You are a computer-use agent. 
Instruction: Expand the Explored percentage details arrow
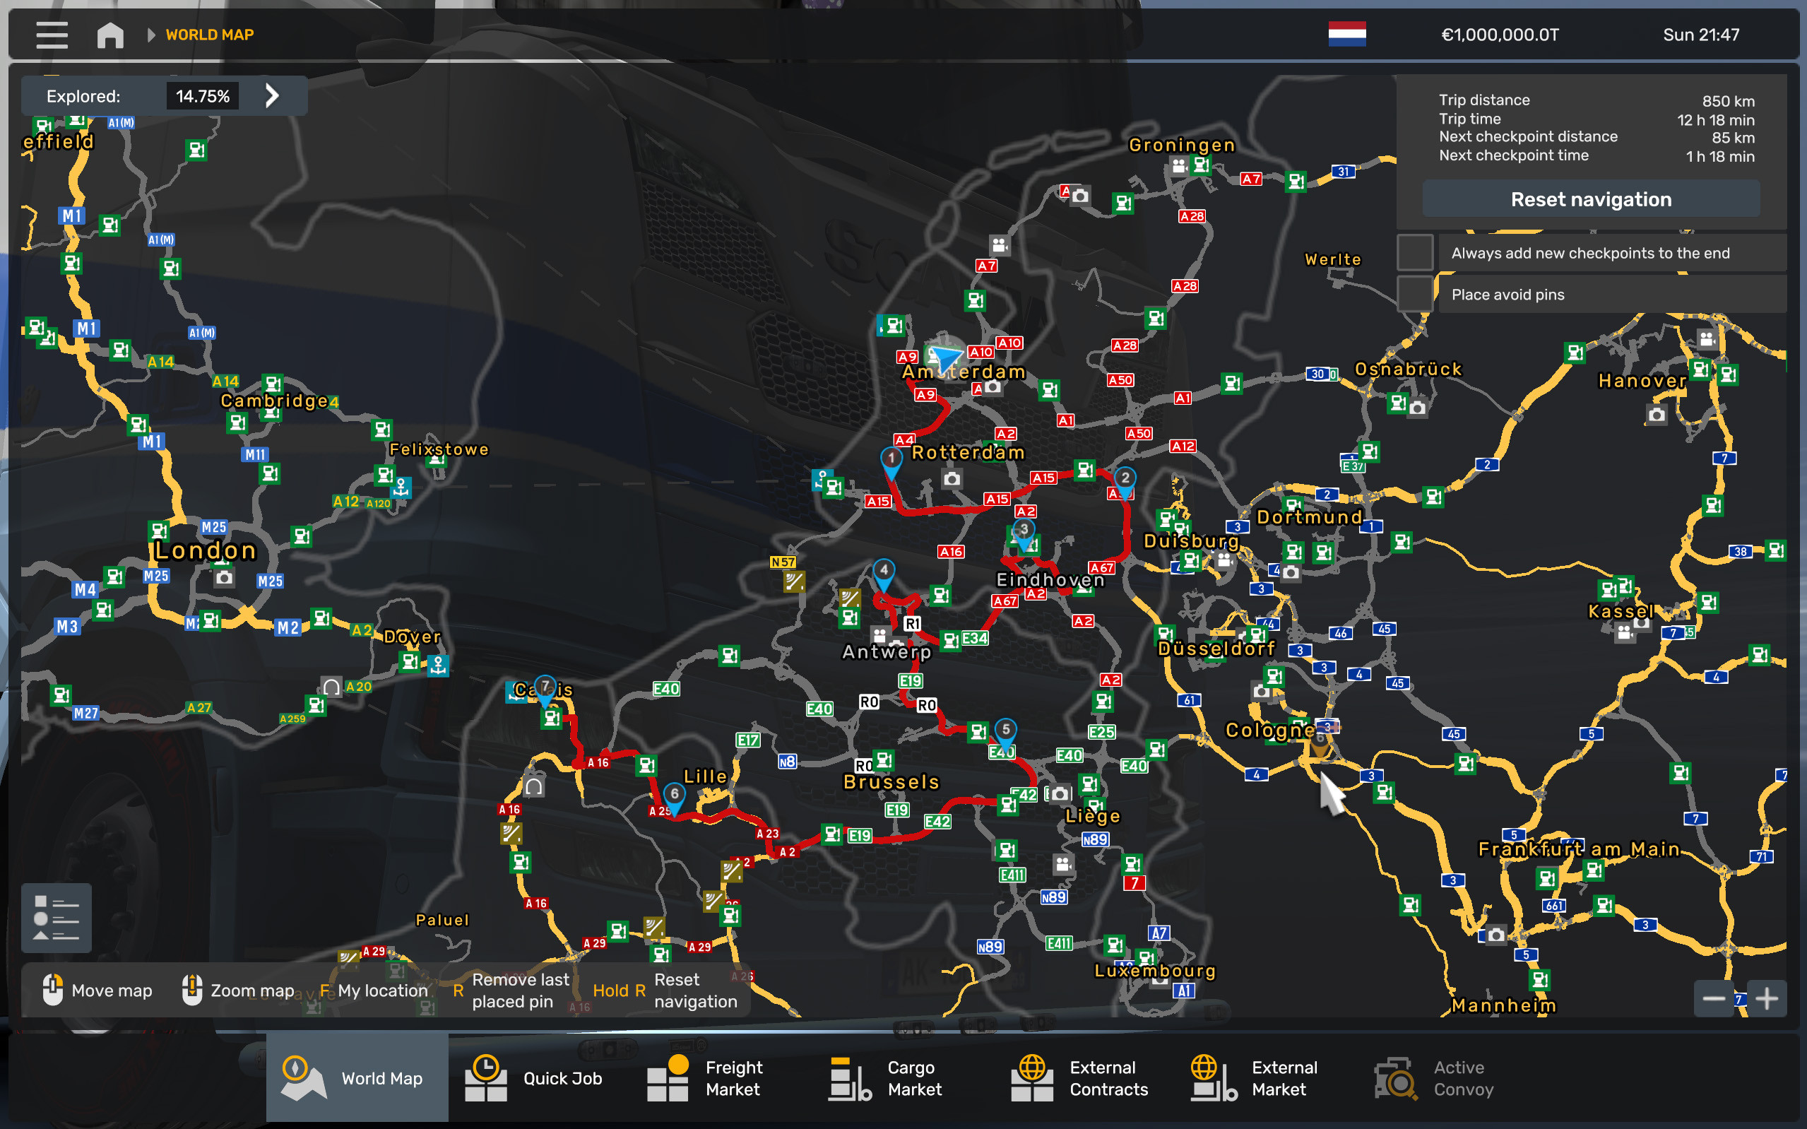(x=273, y=95)
